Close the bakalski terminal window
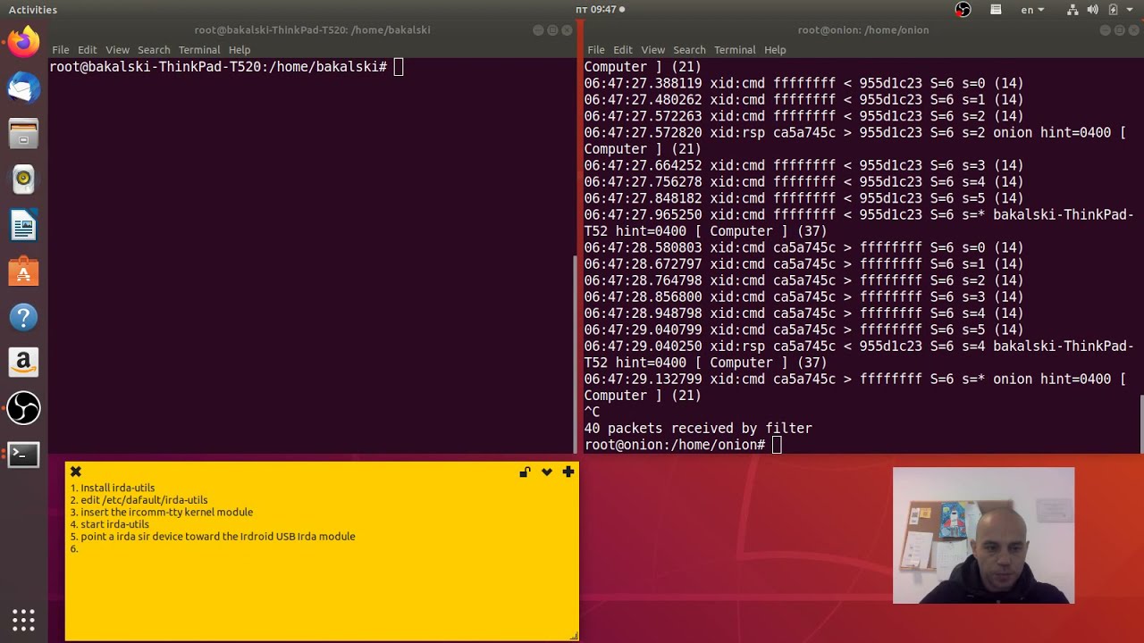The width and height of the screenshot is (1144, 643). coord(567,30)
